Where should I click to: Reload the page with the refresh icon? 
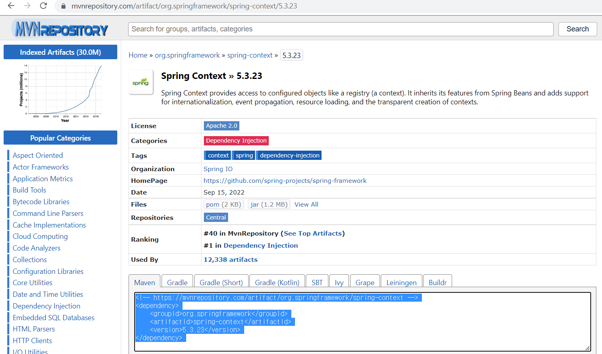click(44, 6)
